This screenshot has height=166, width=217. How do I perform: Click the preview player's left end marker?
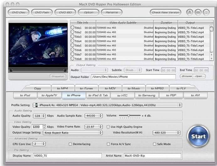(11, 70)
